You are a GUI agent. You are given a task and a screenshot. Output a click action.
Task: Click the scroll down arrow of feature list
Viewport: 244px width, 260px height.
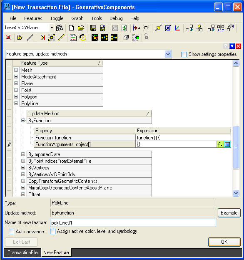236,193
